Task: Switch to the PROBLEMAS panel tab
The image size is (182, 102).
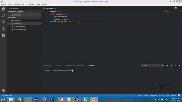Action: (x=48, y=65)
